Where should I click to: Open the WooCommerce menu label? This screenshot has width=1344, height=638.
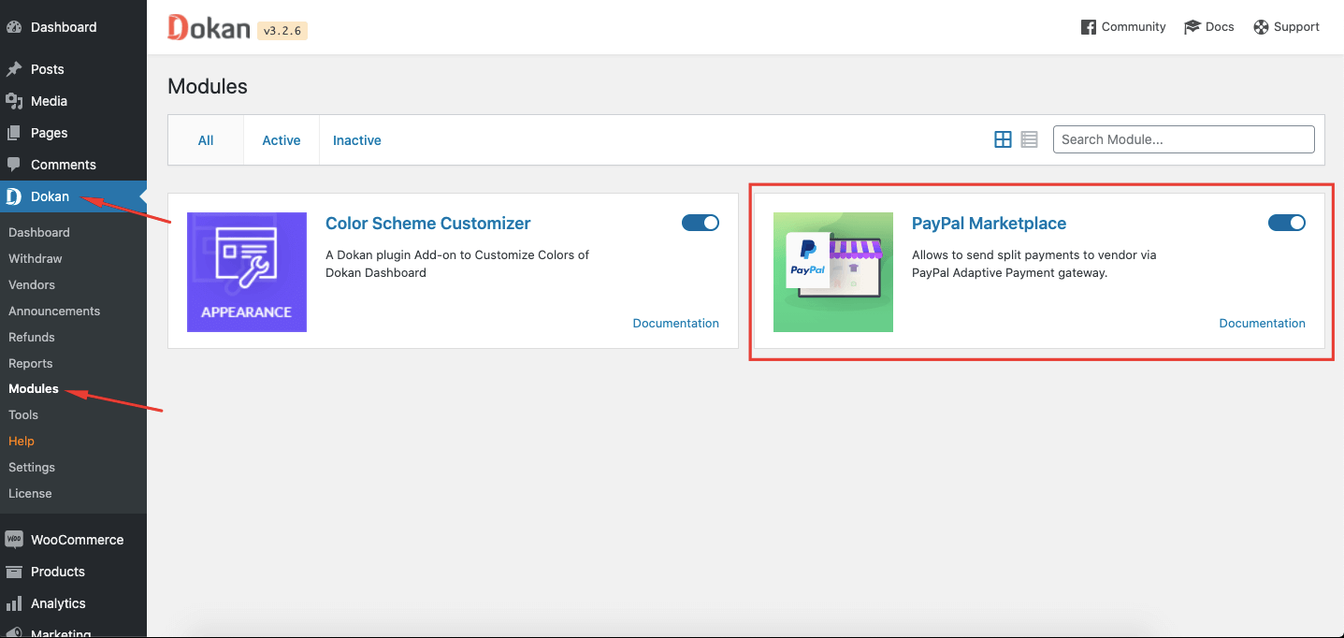tap(78, 540)
